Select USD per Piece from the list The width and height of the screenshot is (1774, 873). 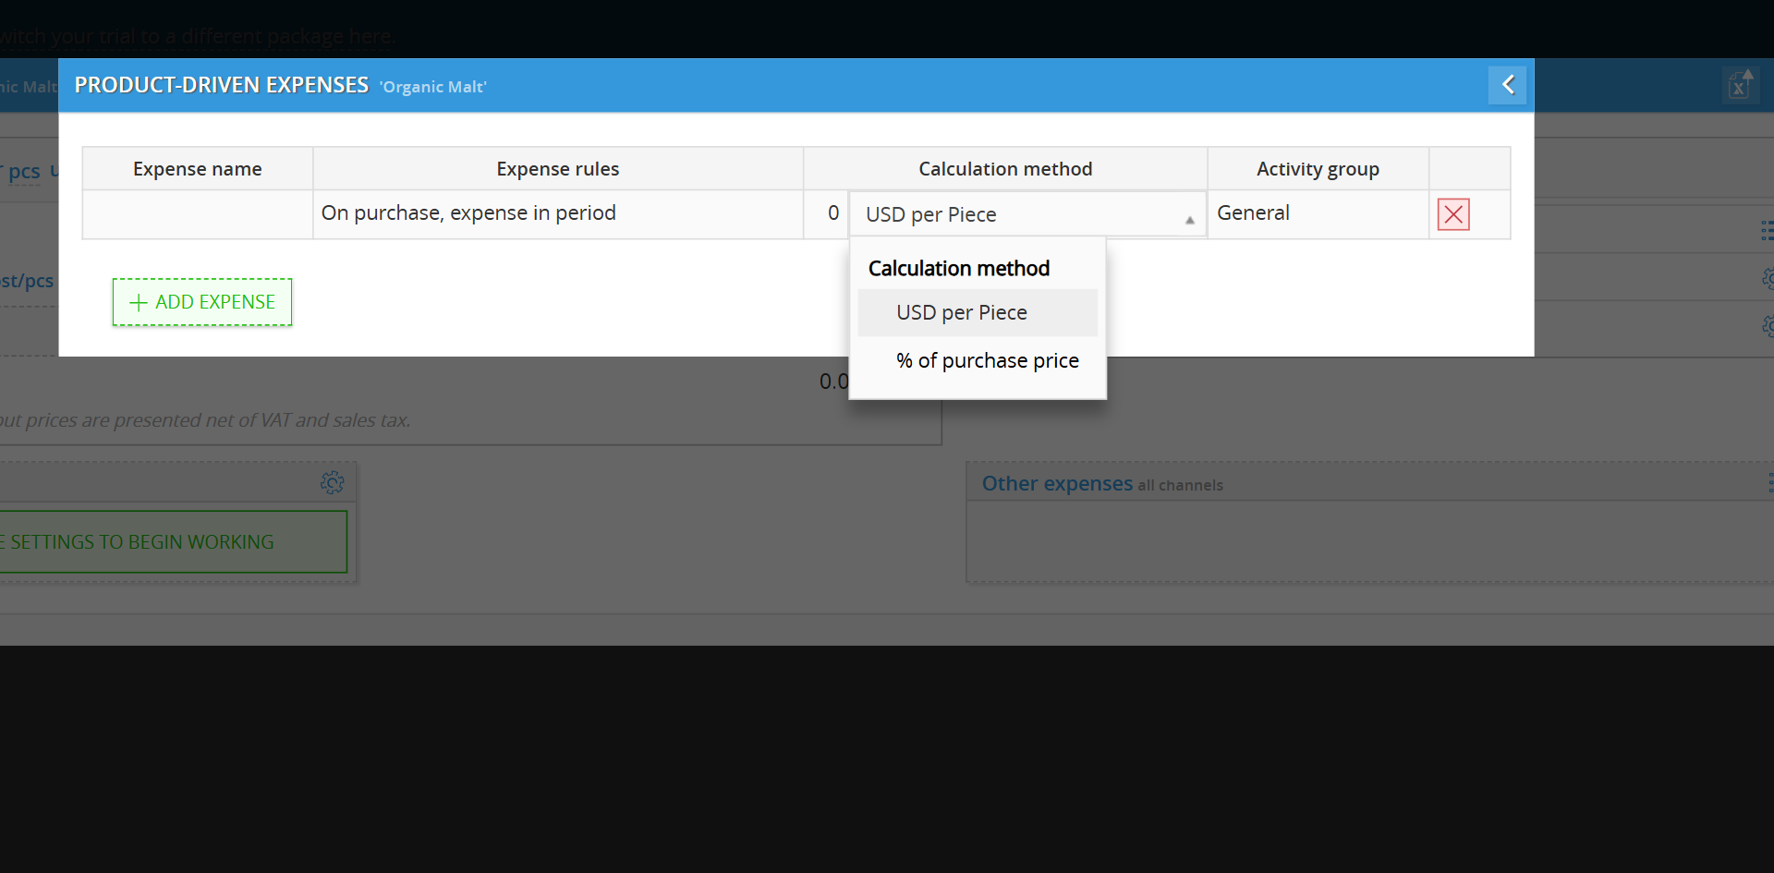coord(962,313)
